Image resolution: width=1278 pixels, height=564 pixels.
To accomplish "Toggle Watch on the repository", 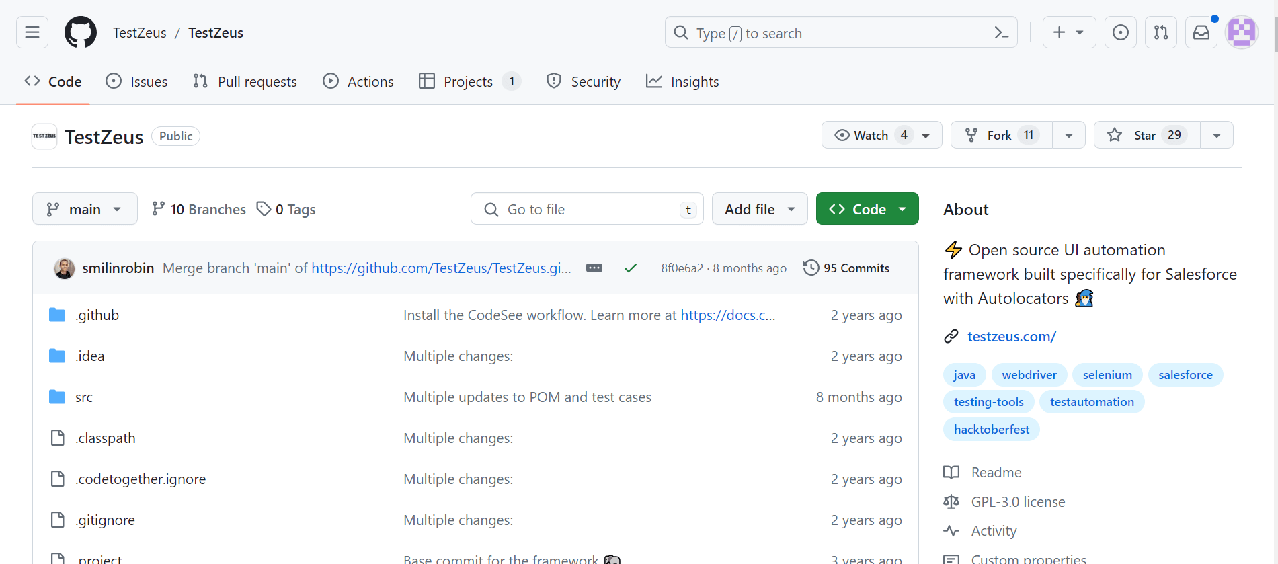I will [871, 135].
